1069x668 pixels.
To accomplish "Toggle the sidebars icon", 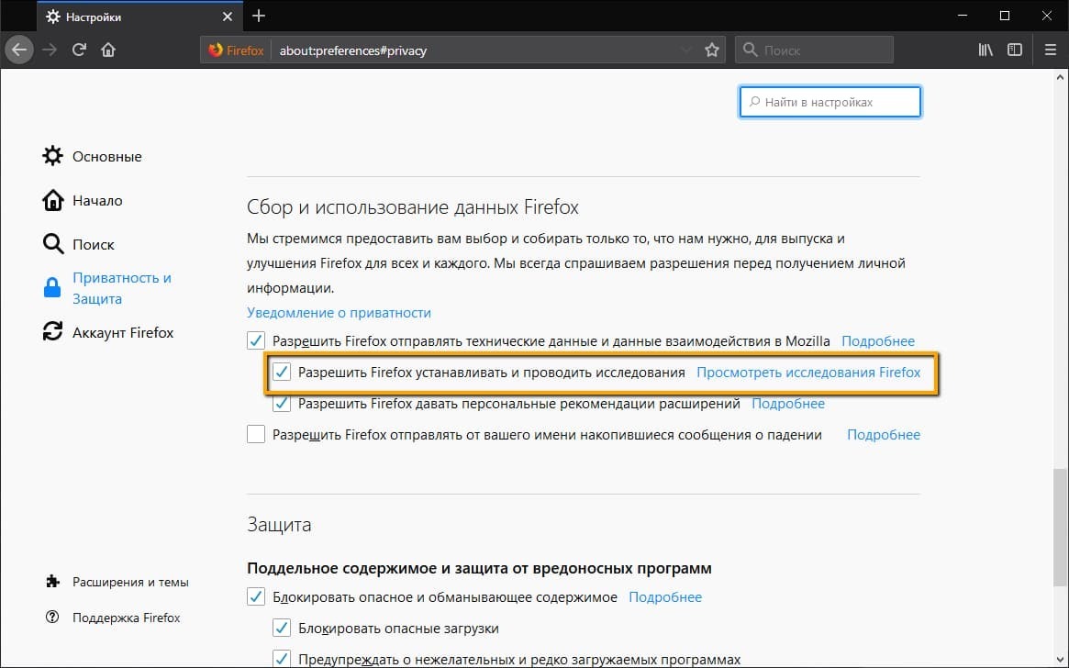I will coord(1015,50).
